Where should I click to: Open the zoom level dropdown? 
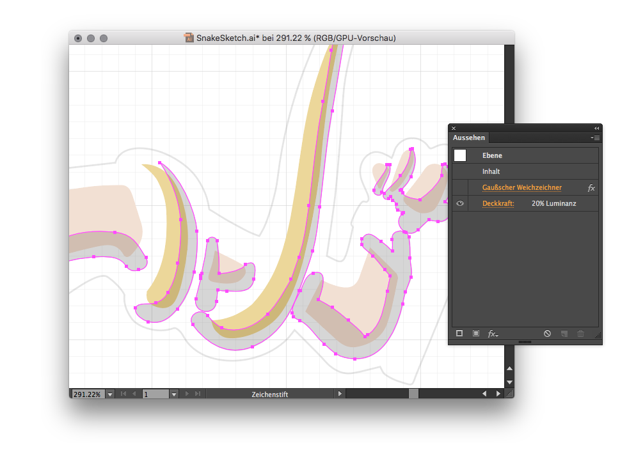coord(110,394)
